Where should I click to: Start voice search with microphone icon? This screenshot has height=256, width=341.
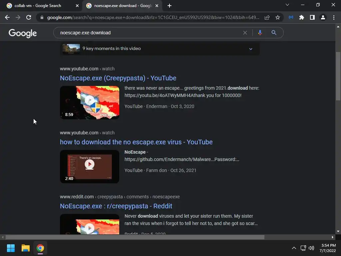[x=260, y=33]
